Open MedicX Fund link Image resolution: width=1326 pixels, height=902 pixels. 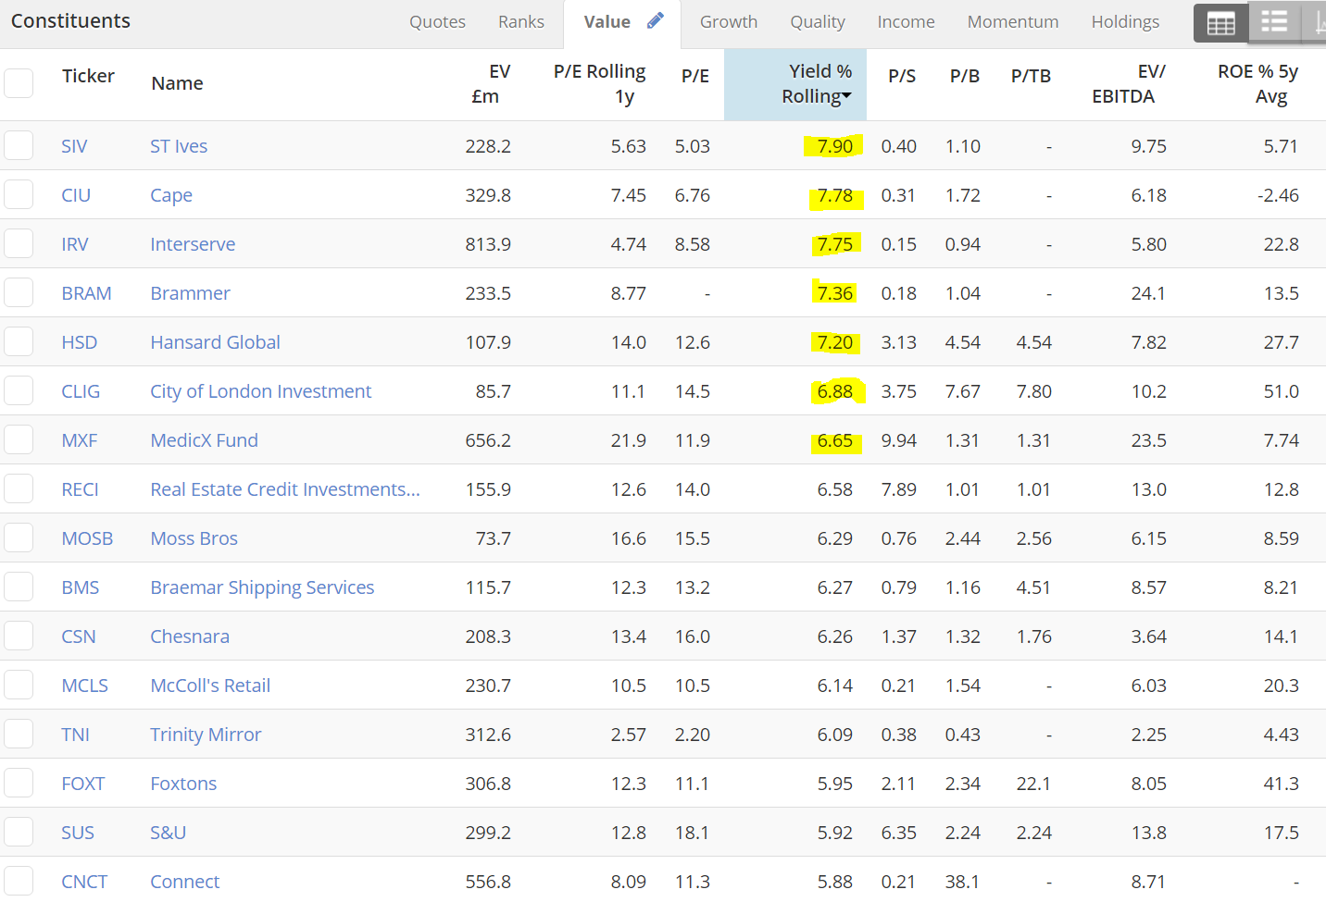click(x=204, y=440)
